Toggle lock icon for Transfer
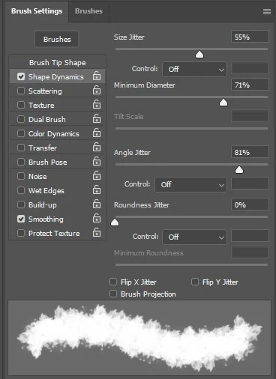 click(x=97, y=147)
